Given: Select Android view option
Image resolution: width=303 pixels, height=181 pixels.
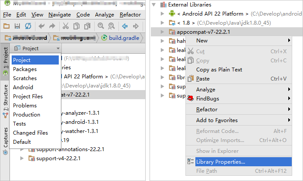Looking at the screenshot, I should coord(23,87).
